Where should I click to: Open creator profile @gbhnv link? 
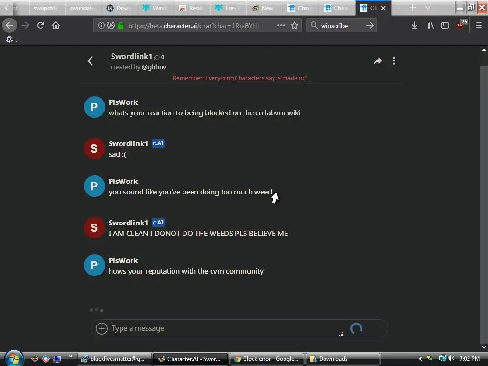tap(154, 67)
